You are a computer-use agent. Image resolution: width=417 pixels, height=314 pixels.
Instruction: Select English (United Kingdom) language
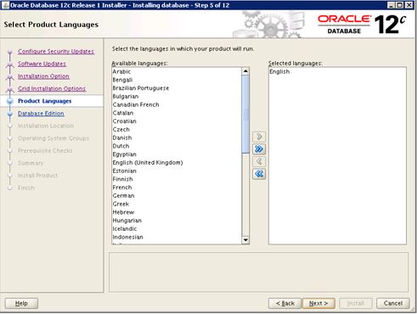click(x=177, y=162)
